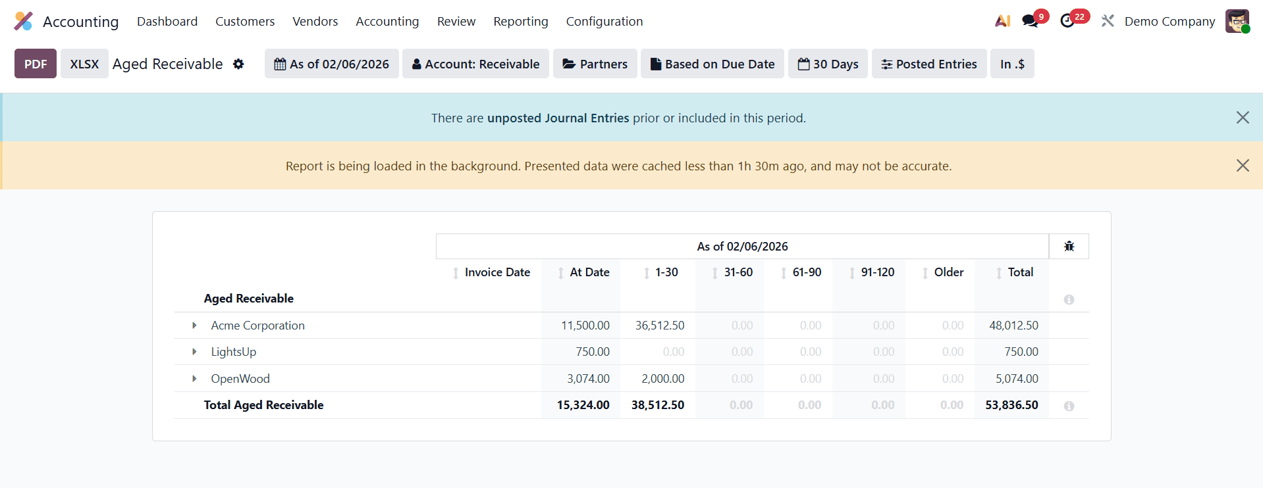Click the Accounting app logo icon
1263x488 pixels.
point(23,21)
